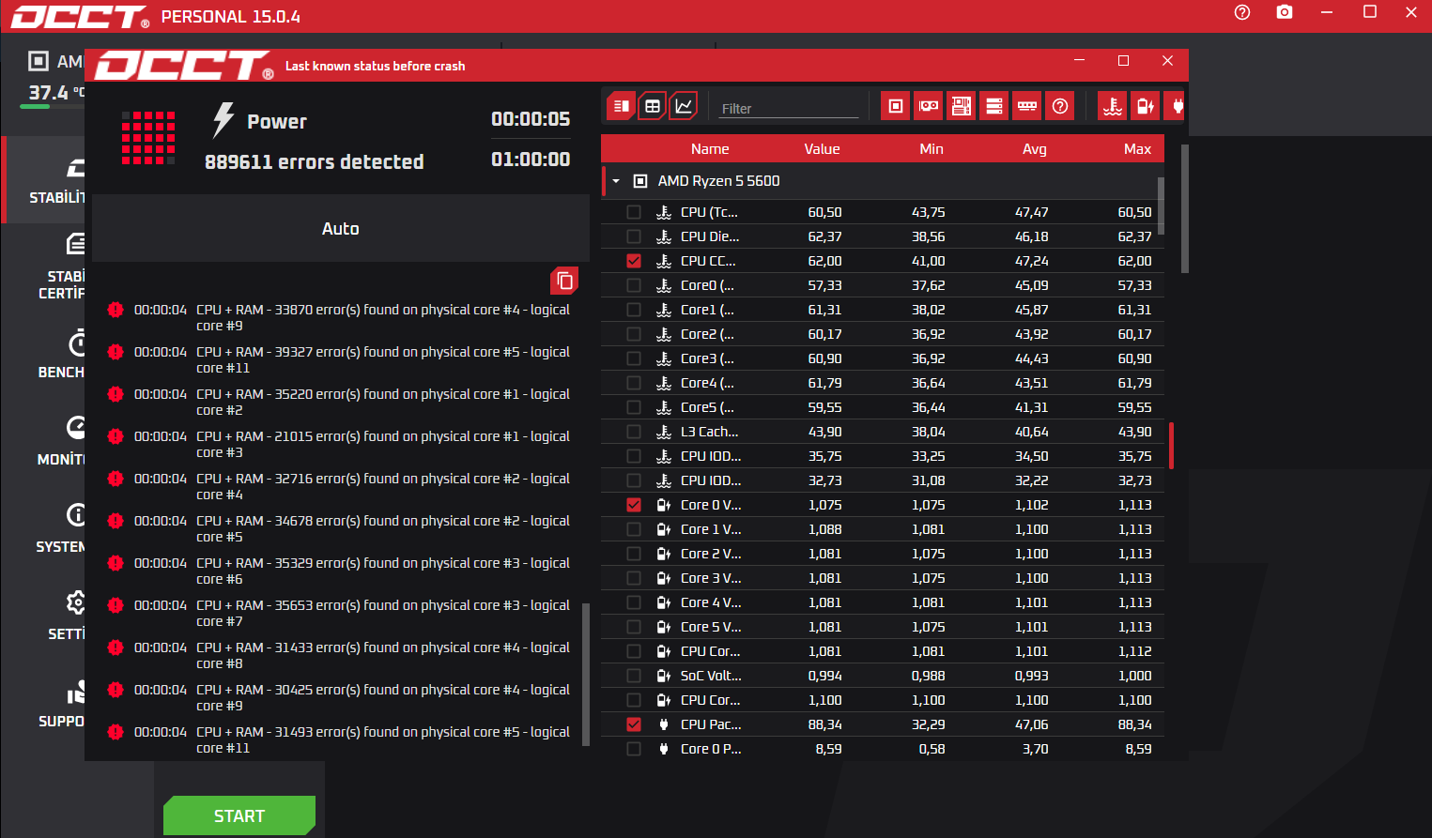Toggle the temperature sensor type filter

tap(1113, 106)
